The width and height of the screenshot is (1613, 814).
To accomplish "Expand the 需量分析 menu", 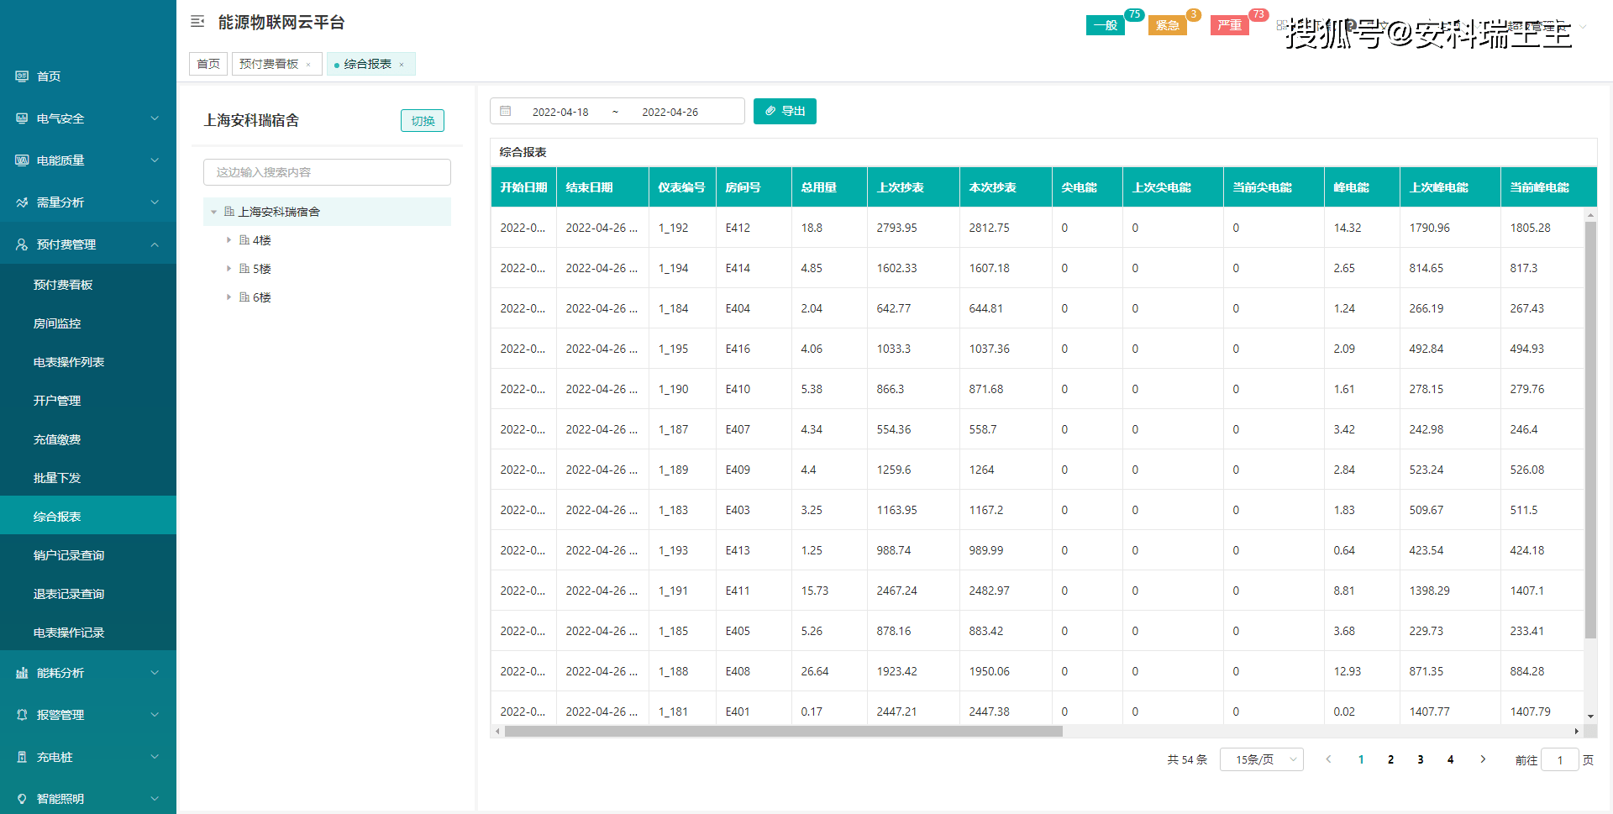I will (88, 202).
